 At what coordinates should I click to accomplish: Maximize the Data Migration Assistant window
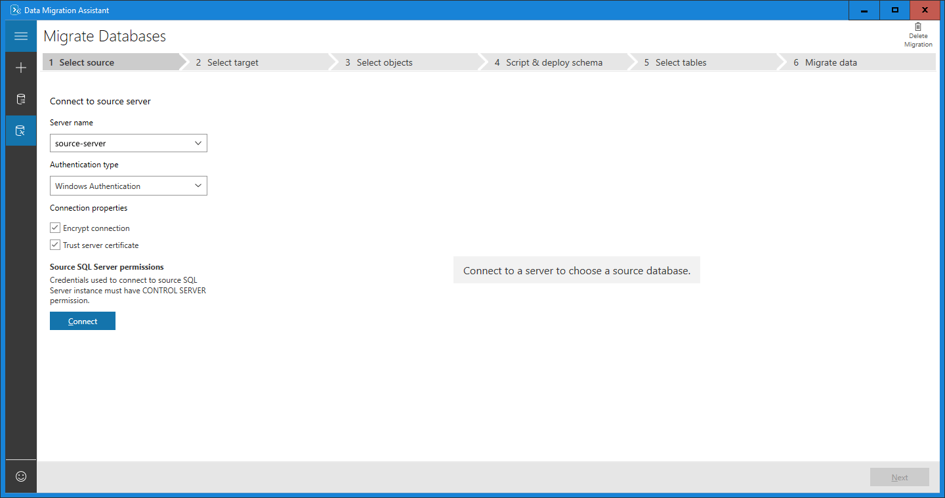coord(894,10)
